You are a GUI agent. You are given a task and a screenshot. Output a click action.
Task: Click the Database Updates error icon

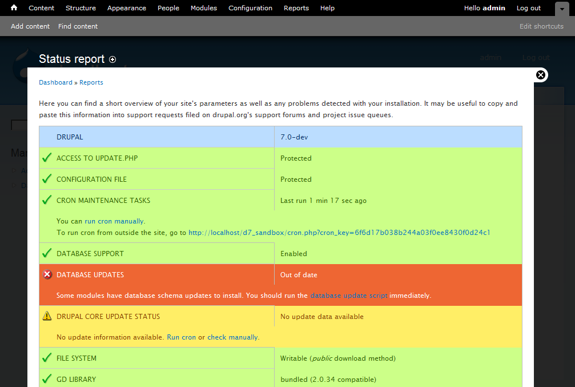click(x=47, y=275)
